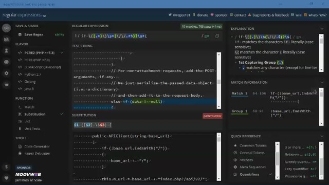Copy regex with the clipboard icon
The width and height of the screenshot is (329, 185).
(x=217, y=36)
